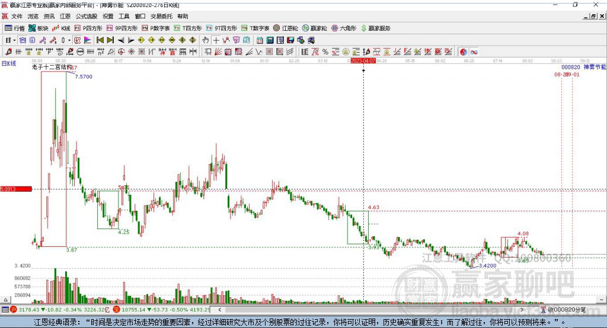Image resolution: width=607 pixels, height=328 pixels.
Task: Click the 日K线 chart label
Action: tap(8, 64)
